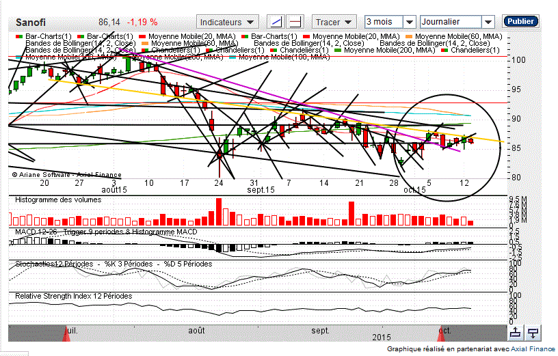The height and width of the screenshot is (356, 558).
Task: Select août on the bottom timeline
Action: tap(196, 331)
